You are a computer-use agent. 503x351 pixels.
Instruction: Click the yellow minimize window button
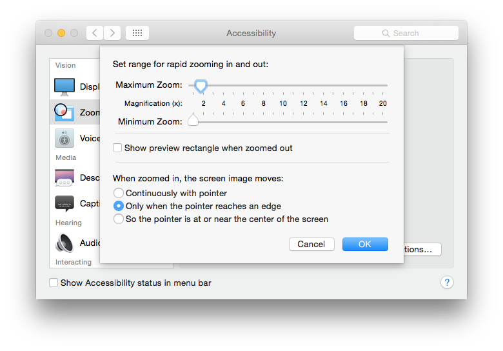(61, 33)
